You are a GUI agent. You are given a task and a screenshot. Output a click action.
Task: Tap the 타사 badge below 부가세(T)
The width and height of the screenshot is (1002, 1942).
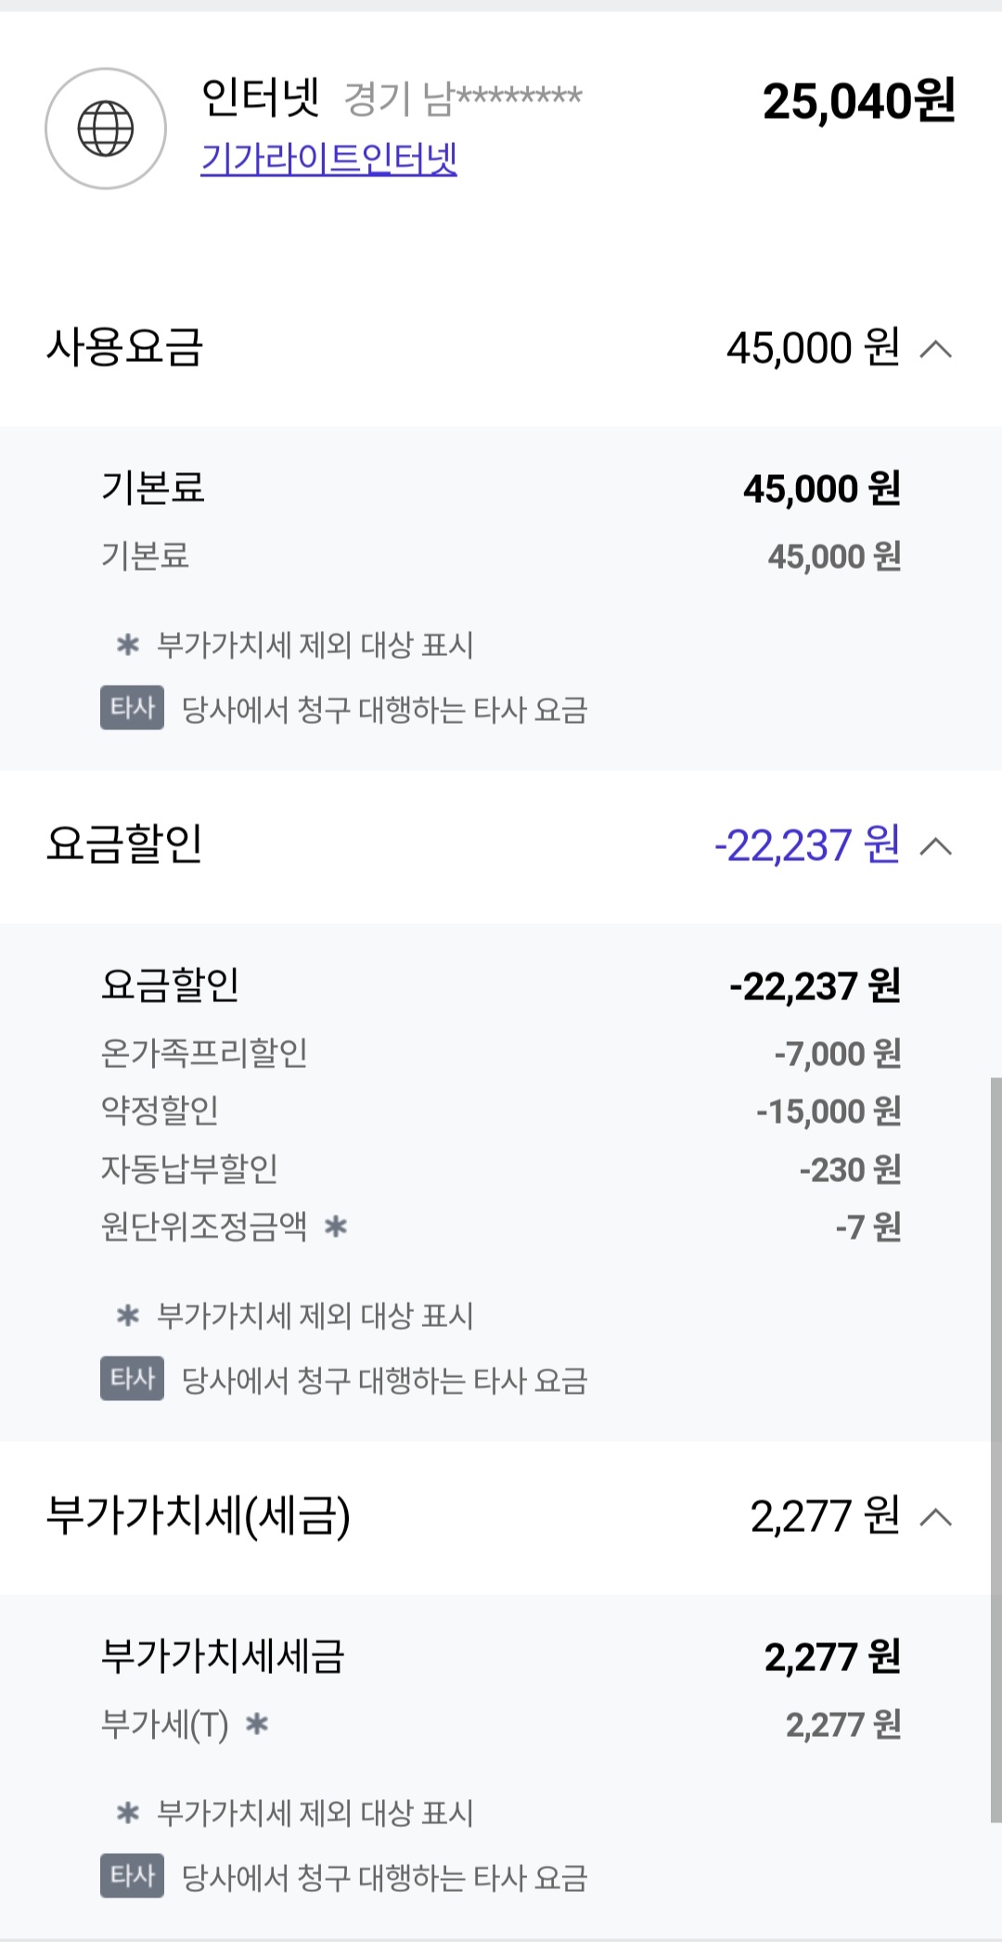point(133,1876)
